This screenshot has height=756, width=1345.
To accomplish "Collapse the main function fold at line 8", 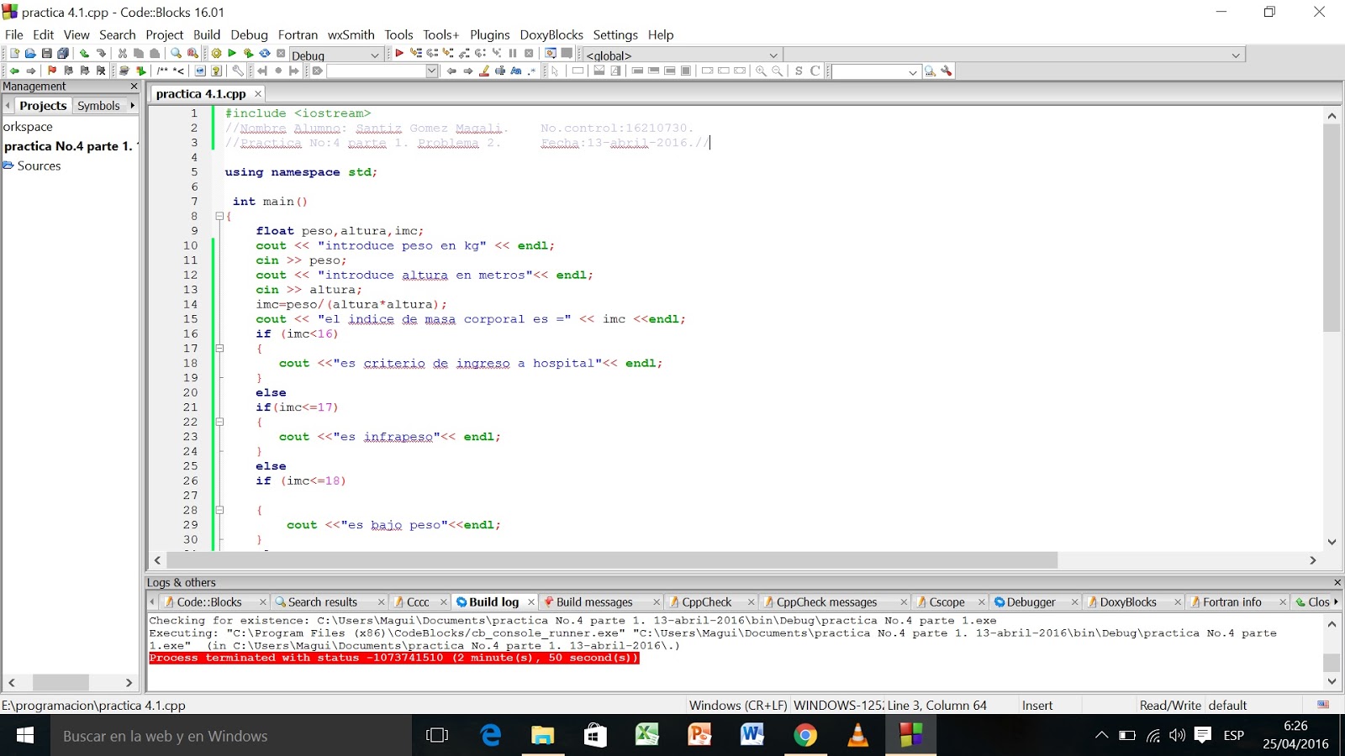I will (219, 216).
